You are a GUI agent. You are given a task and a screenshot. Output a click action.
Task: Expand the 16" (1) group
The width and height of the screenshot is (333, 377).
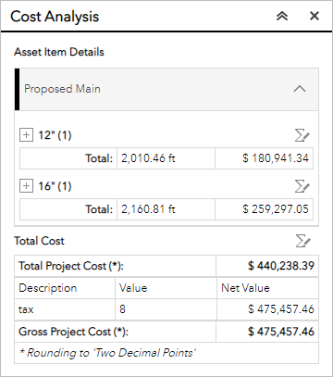26,186
